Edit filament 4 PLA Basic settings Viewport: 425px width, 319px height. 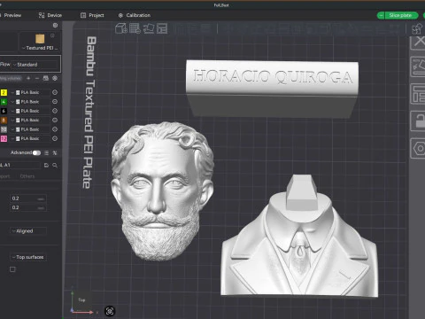[55, 102]
